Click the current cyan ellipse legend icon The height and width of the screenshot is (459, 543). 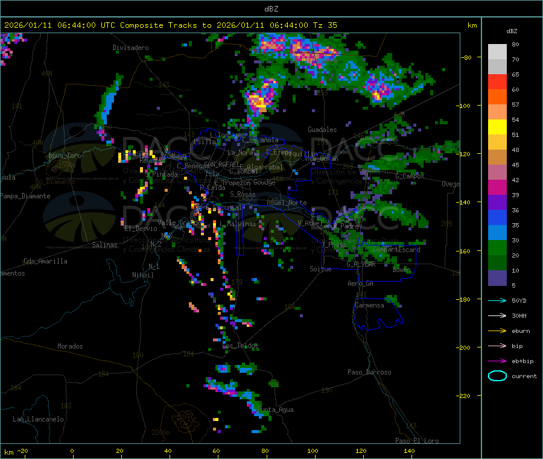point(497,376)
